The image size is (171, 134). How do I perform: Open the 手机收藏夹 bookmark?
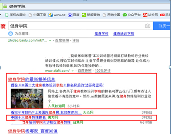click(x=15, y=15)
